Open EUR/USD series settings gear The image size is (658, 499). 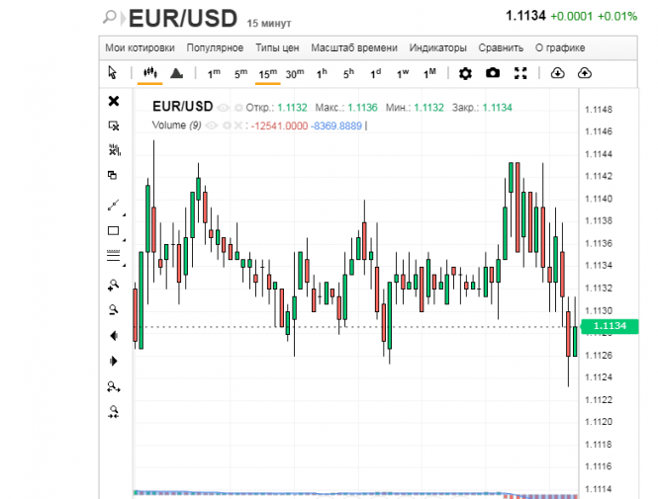click(238, 108)
